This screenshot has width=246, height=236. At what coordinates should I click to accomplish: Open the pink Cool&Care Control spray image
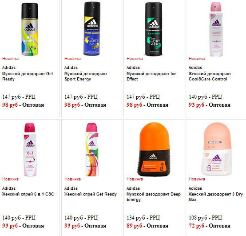(x=216, y=29)
